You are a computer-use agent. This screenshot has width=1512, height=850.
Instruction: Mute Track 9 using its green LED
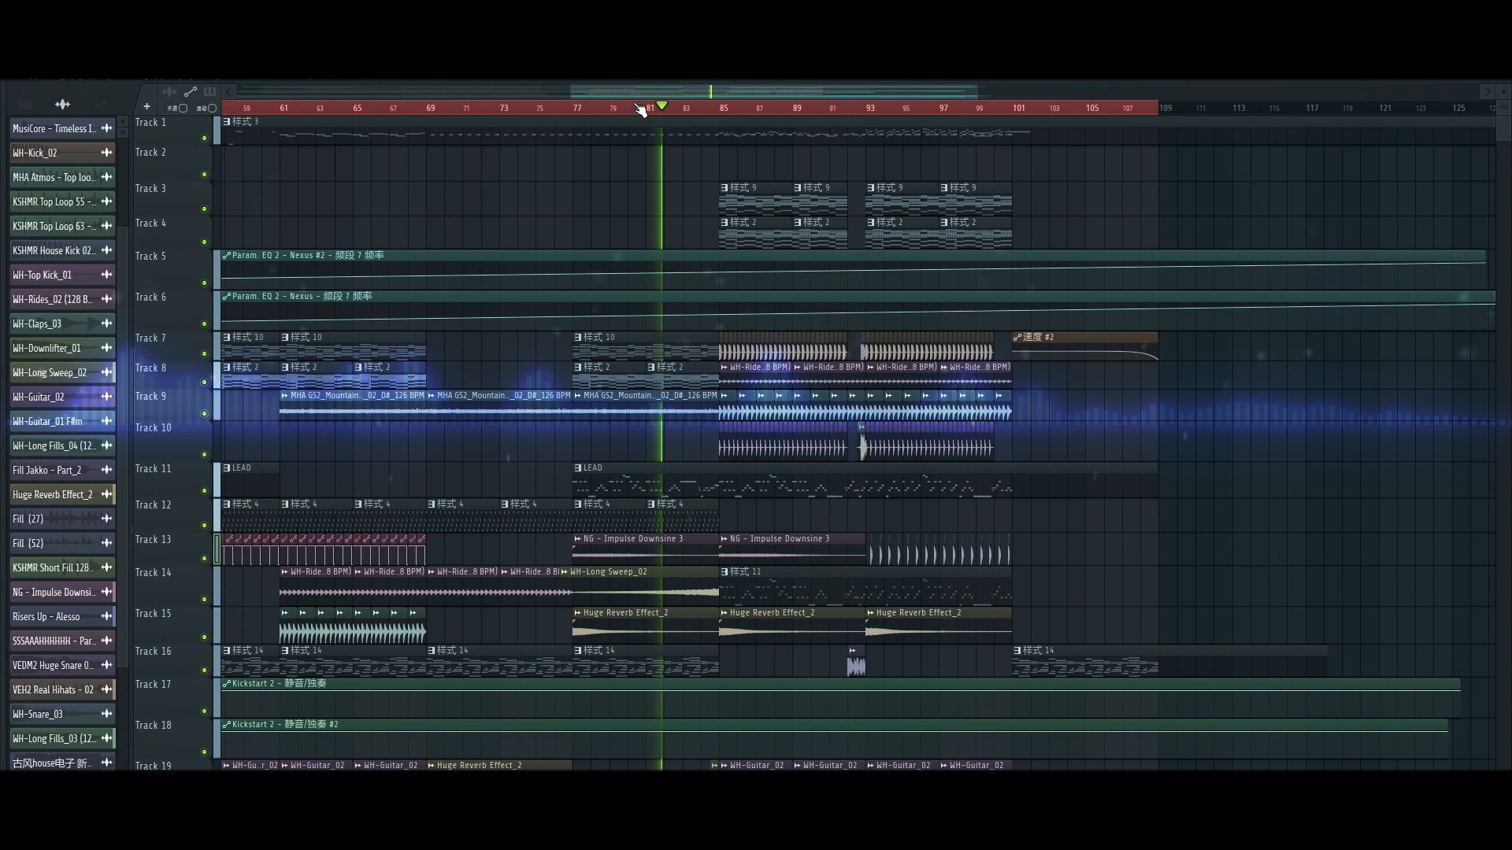(x=205, y=414)
